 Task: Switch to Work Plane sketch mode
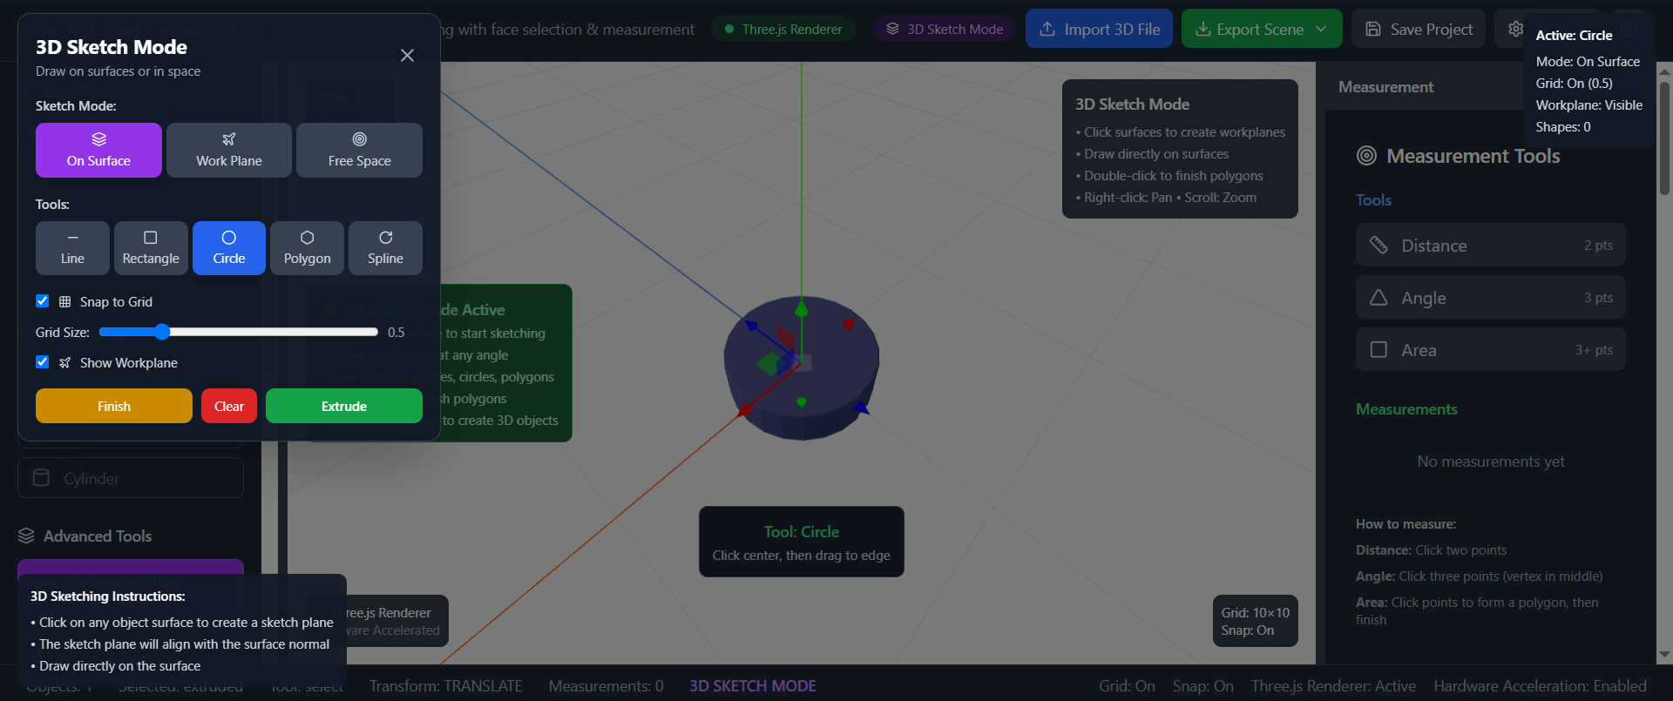pyautogui.click(x=229, y=150)
